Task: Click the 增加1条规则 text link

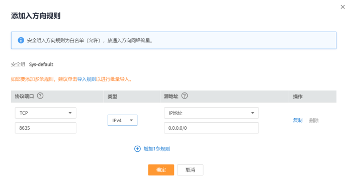Action: 157,149
